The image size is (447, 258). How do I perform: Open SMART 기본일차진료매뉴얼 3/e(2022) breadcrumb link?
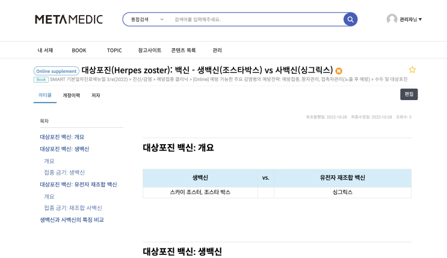(88, 79)
